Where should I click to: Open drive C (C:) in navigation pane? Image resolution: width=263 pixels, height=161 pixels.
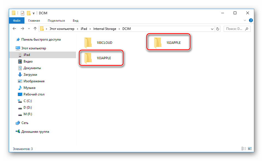click(x=25, y=101)
